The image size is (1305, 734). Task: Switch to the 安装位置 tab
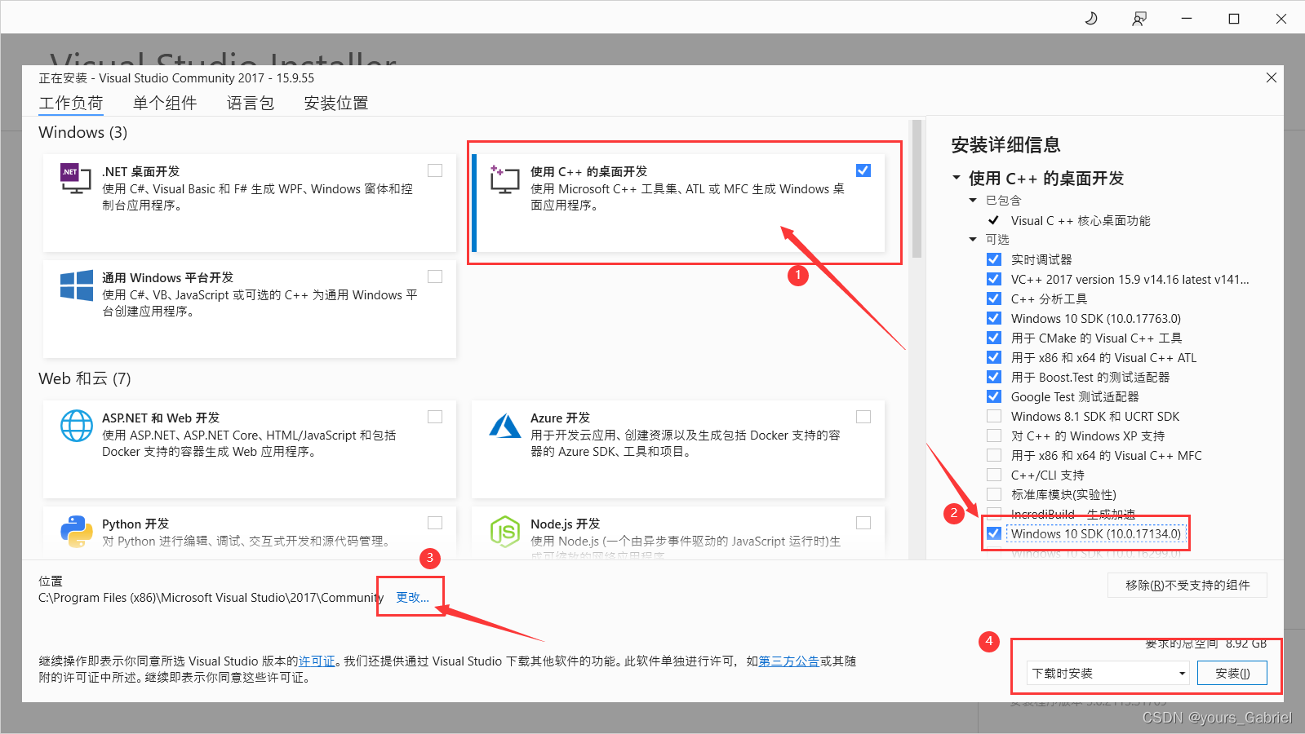pos(336,104)
